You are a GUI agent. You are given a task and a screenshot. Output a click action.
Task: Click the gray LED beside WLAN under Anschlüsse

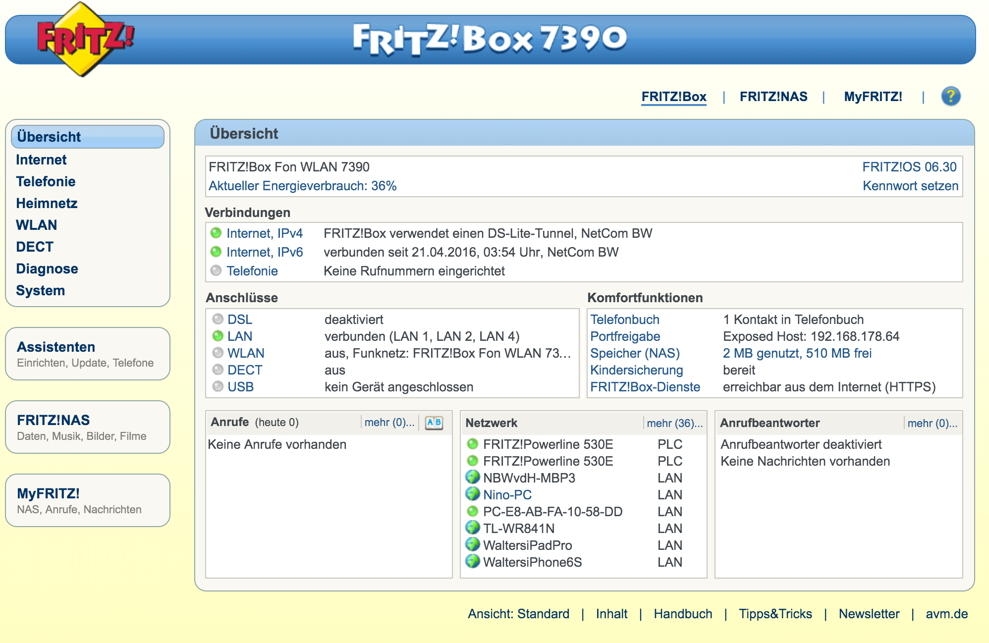218,352
